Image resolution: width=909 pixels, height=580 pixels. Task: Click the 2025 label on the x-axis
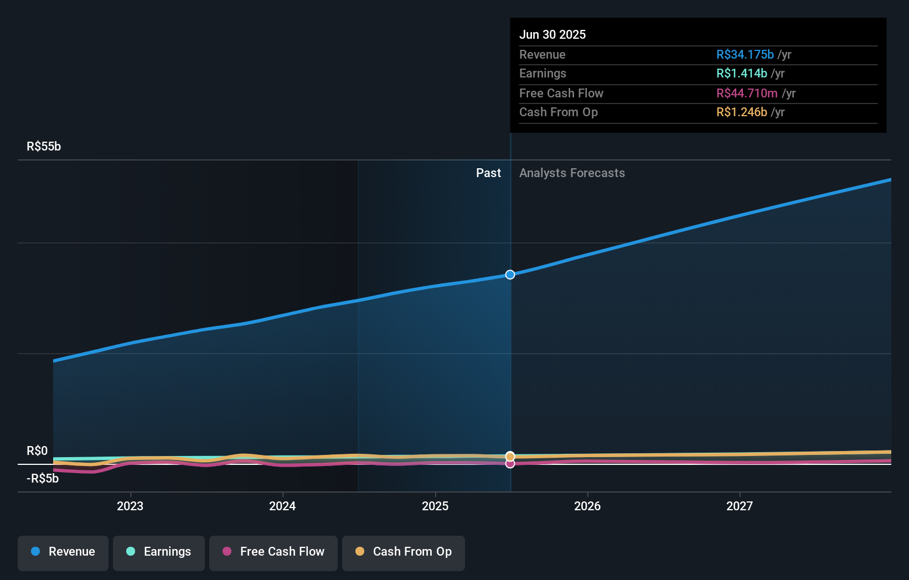[x=436, y=505]
